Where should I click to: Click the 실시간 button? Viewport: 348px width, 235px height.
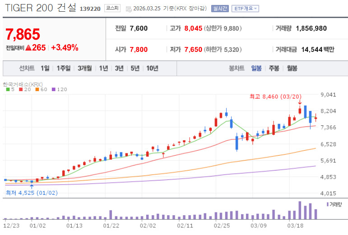pyautogui.click(x=220, y=9)
